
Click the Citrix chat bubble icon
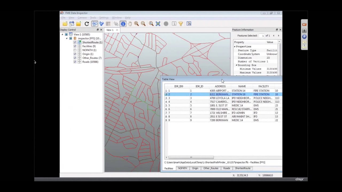pos(304,42)
